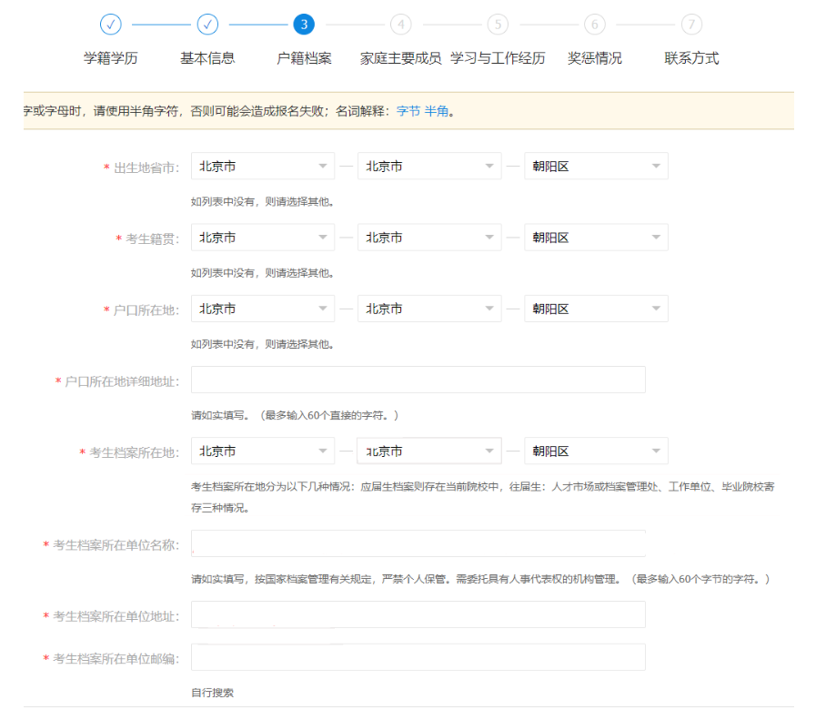The width and height of the screenshot is (836, 710).
Task: Click the 户口所在地详细地址 input field
Action: pos(418,380)
